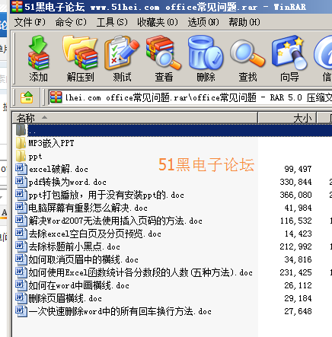Viewport: 332px width, 337px height.
Task: Click the size value 231,425
Action: point(295,272)
